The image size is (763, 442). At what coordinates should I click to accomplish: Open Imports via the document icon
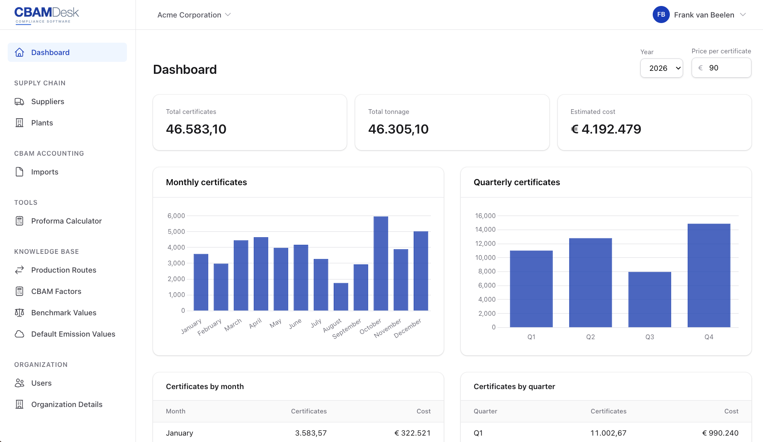[x=20, y=172]
